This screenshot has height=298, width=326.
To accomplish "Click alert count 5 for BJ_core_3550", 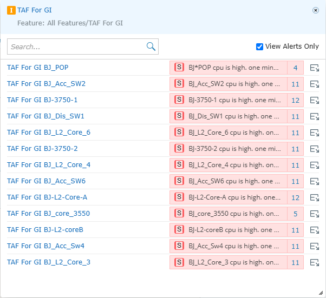I will (x=295, y=214).
